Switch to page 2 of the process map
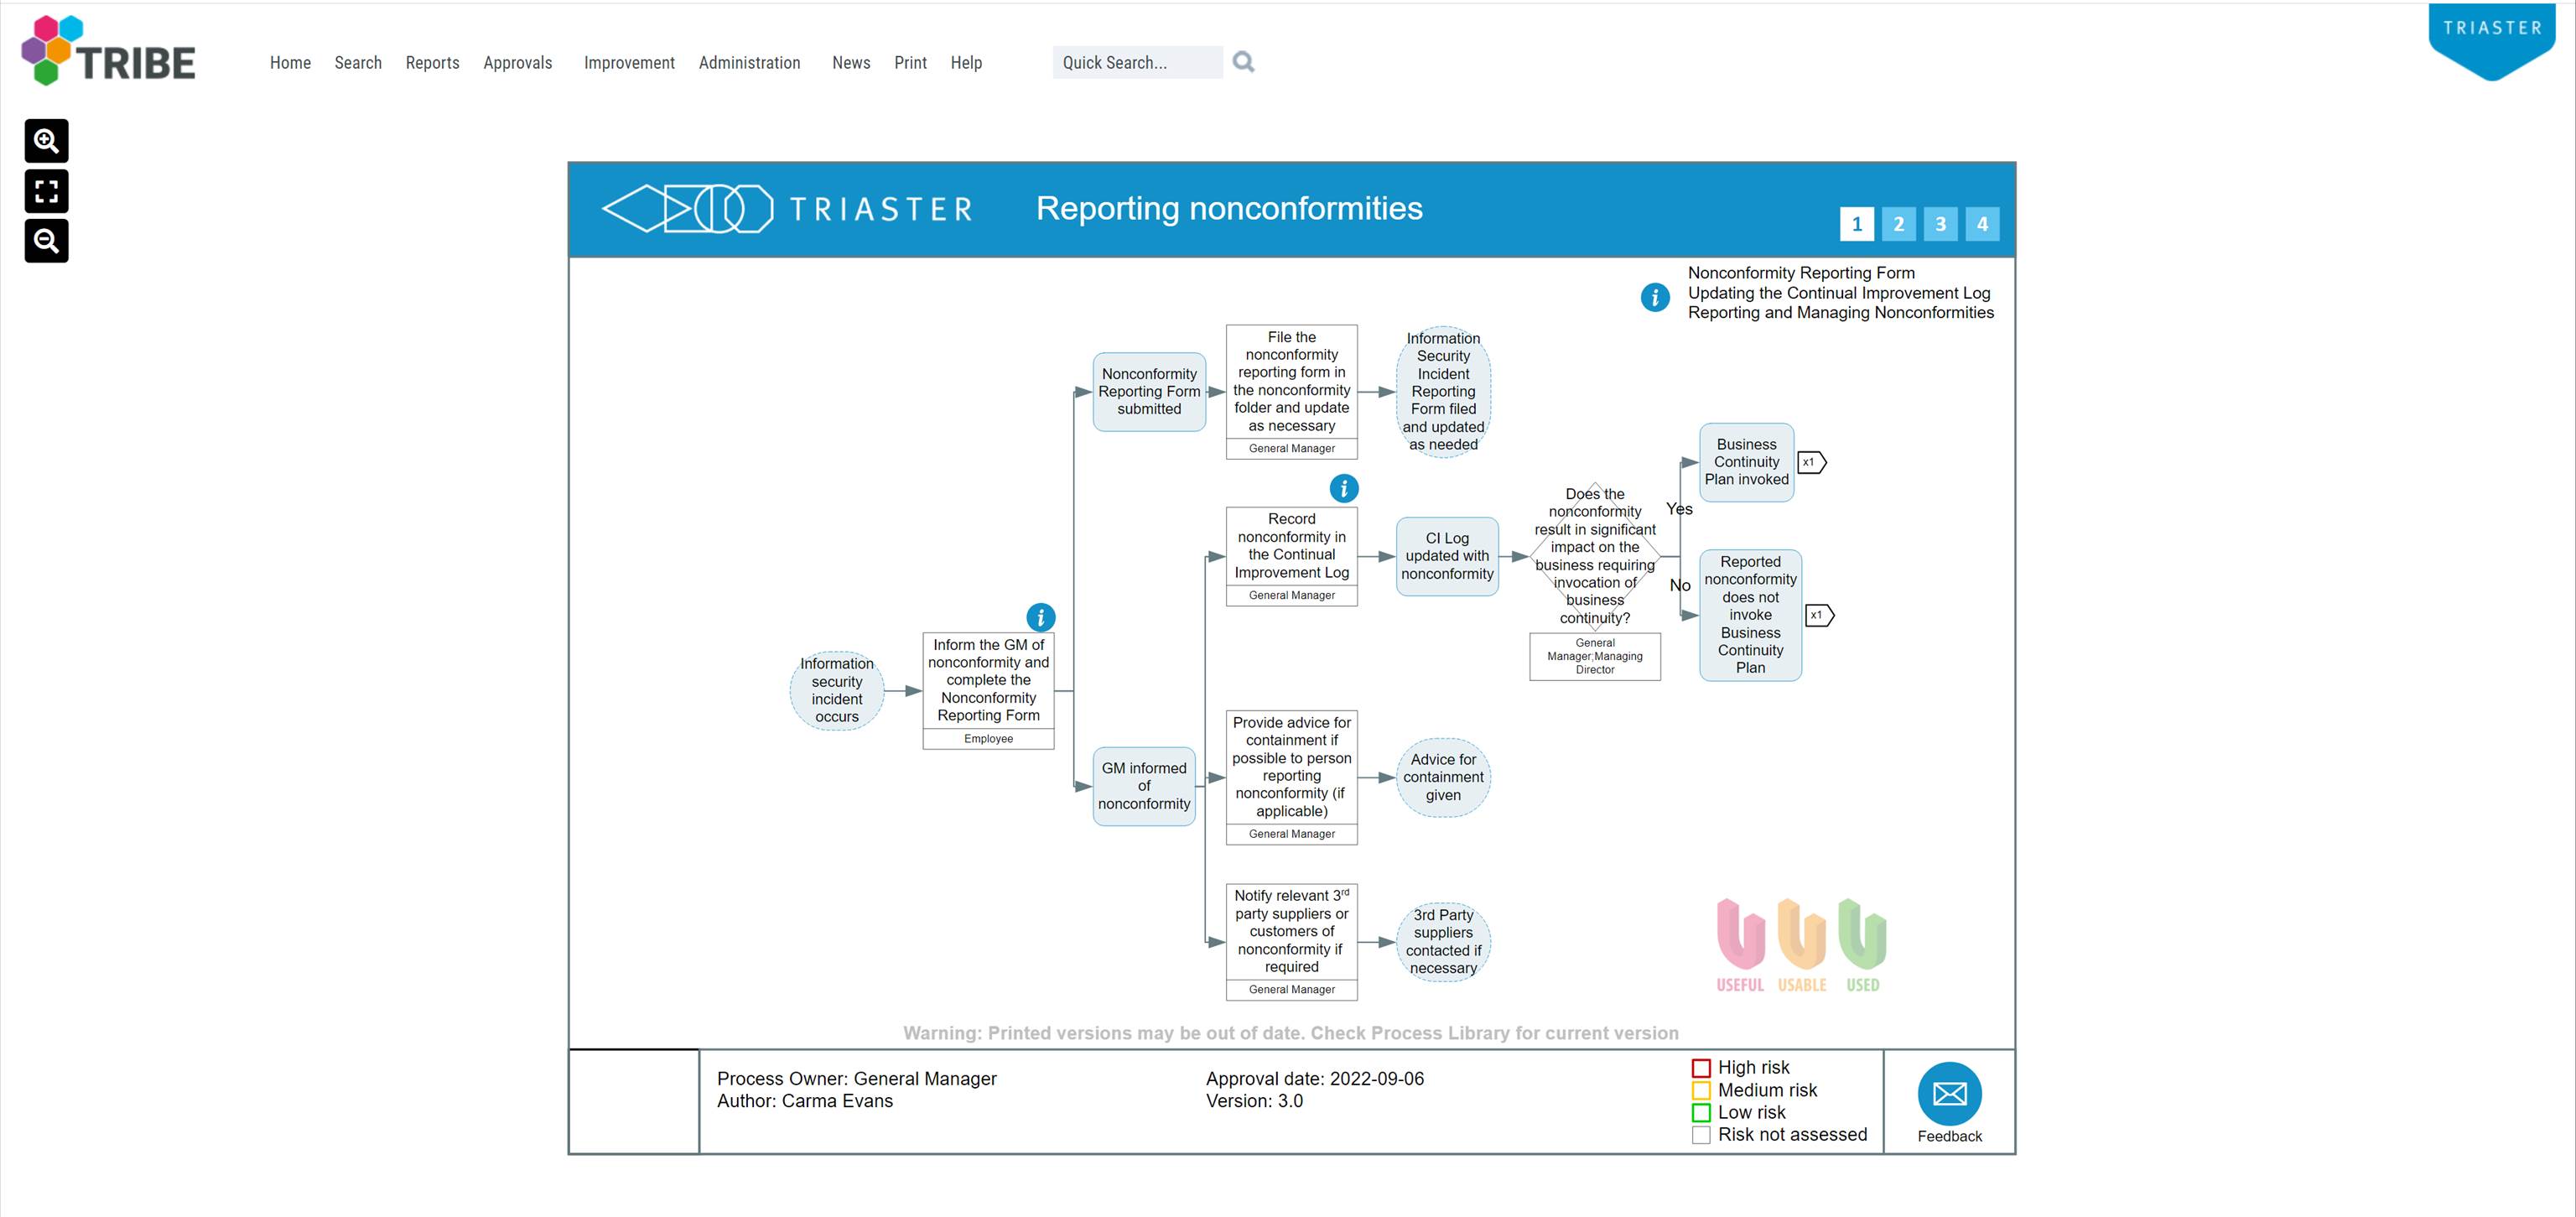Image resolution: width=2576 pixels, height=1217 pixels. click(1898, 224)
